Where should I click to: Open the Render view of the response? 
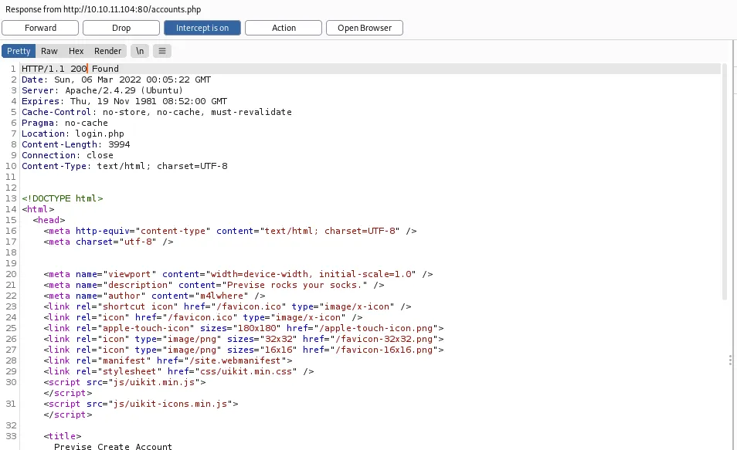(x=107, y=51)
